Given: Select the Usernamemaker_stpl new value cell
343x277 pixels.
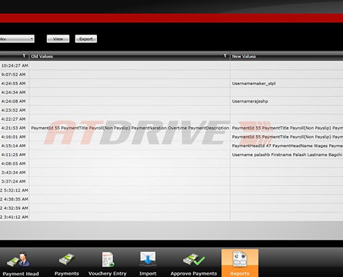Looking at the screenshot, I should point(287,83).
